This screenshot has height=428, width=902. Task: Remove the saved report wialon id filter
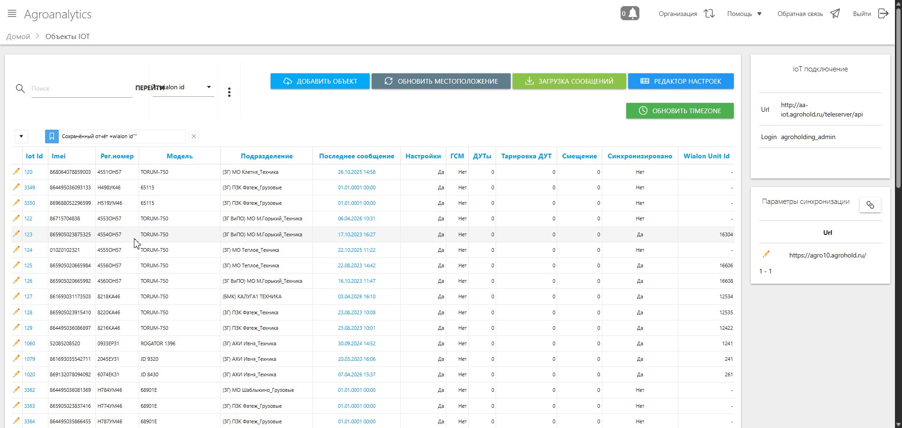click(x=194, y=136)
